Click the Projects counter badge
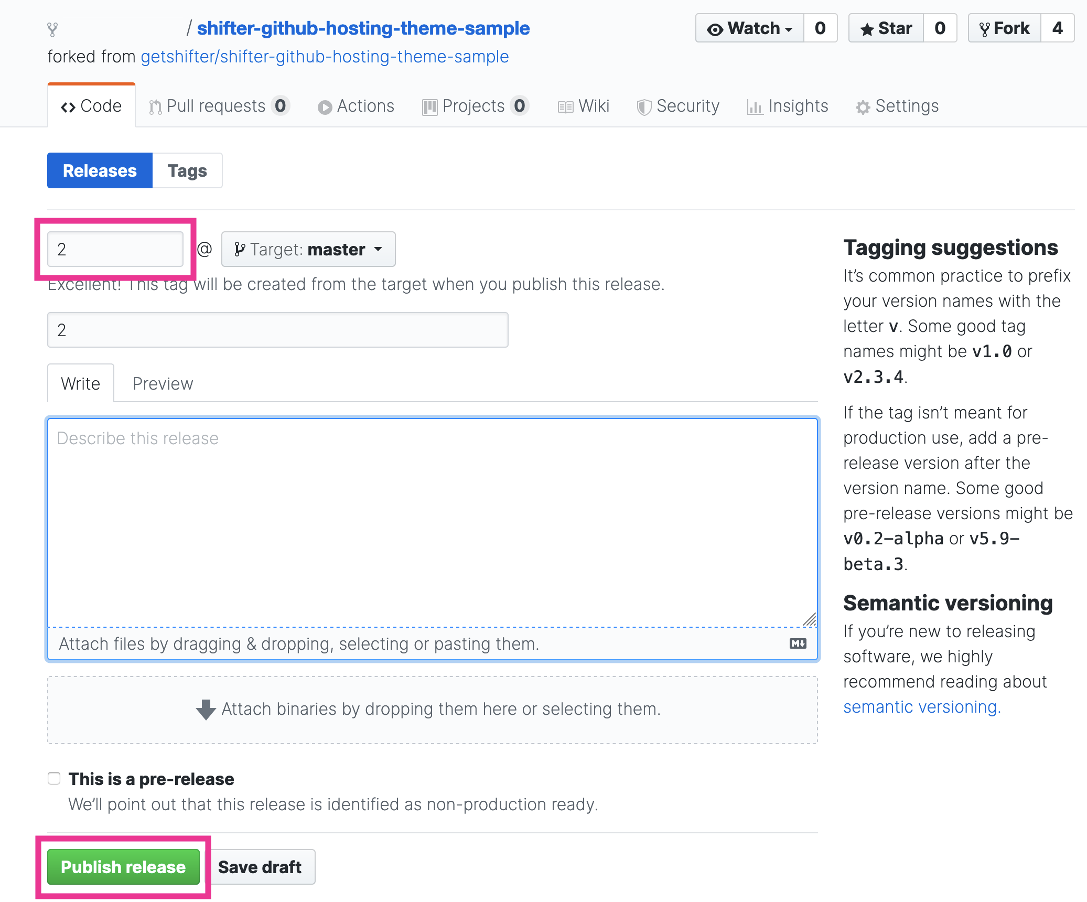 (520, 106)
